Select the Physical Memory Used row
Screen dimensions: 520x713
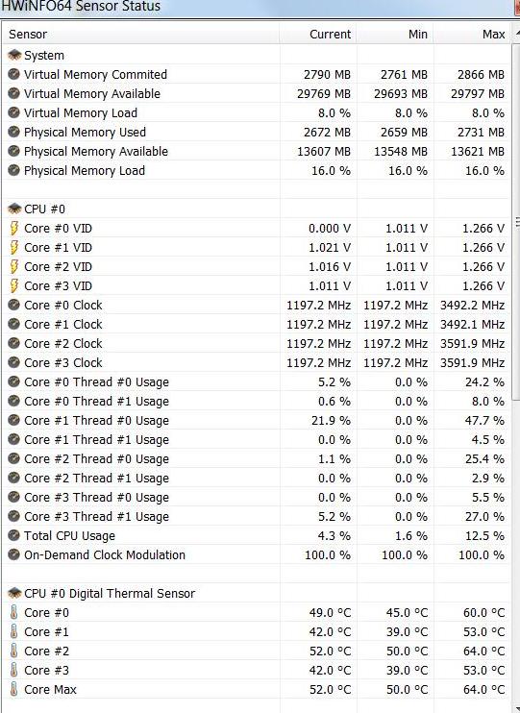pyautogui.click(x=256, y=132)
